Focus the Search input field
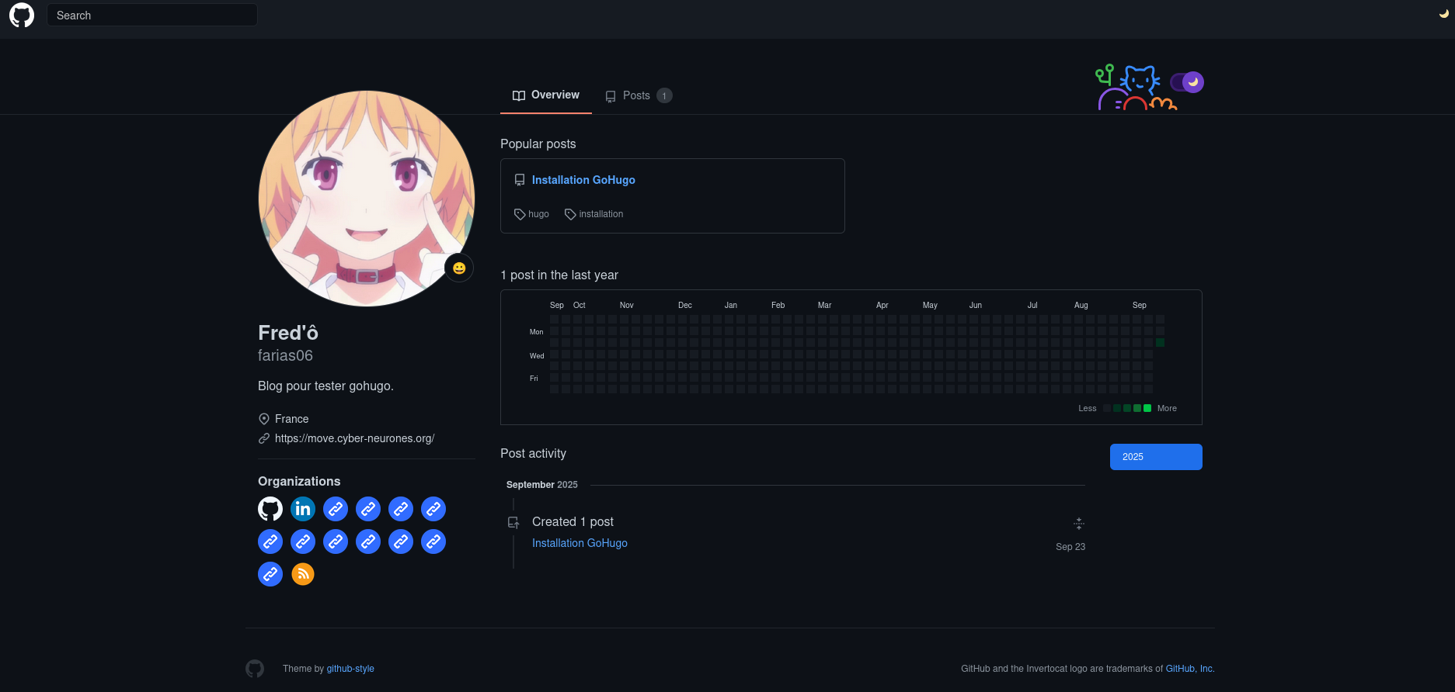The width and height of the screenshot is (1455, 692). tap(152, 16)
